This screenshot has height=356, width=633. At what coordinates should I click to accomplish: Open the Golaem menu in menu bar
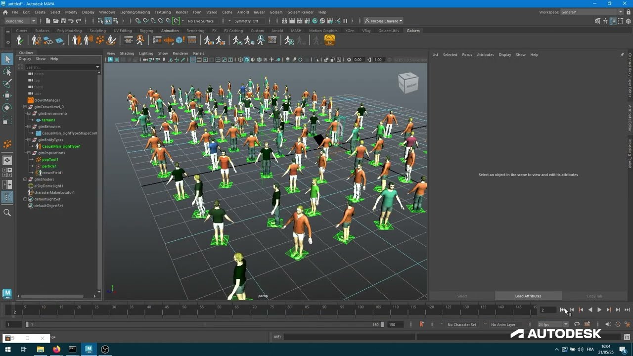tap(276, 12)
